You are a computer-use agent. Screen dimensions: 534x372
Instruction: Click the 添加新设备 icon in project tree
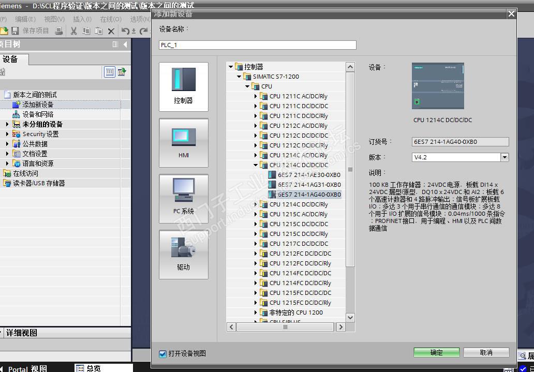tap(17, 104)
